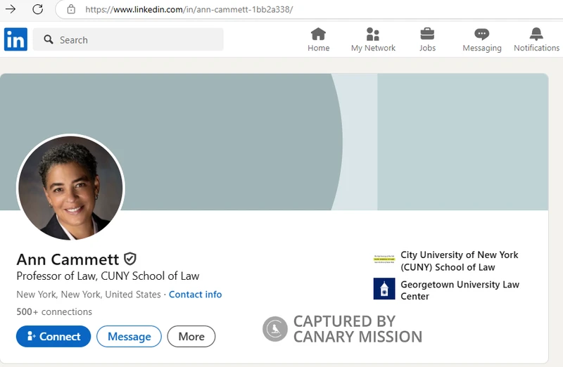
Task: Click the Messaging menu label
Action: pos(482,48)
